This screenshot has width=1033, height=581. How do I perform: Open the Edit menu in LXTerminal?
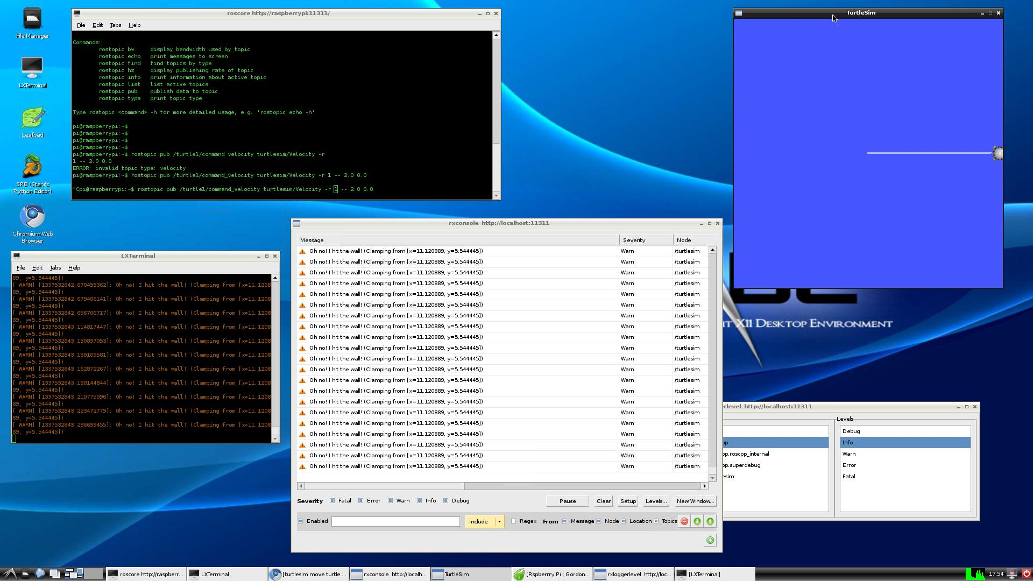(37, 267)
